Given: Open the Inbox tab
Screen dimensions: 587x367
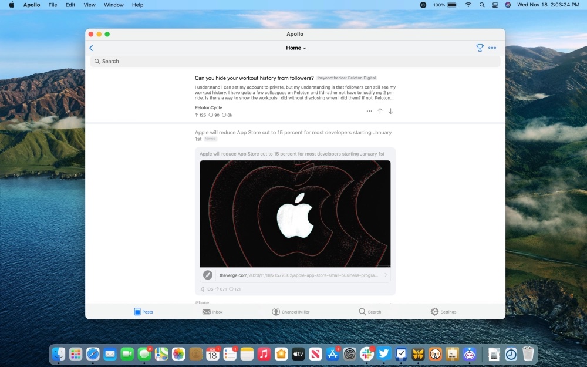Looking at the screenshot, I should click(x=212, y=312).
